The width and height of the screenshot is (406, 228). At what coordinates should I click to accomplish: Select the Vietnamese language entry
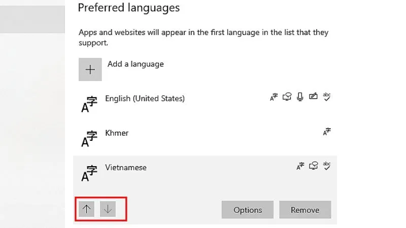coord(126,167)
